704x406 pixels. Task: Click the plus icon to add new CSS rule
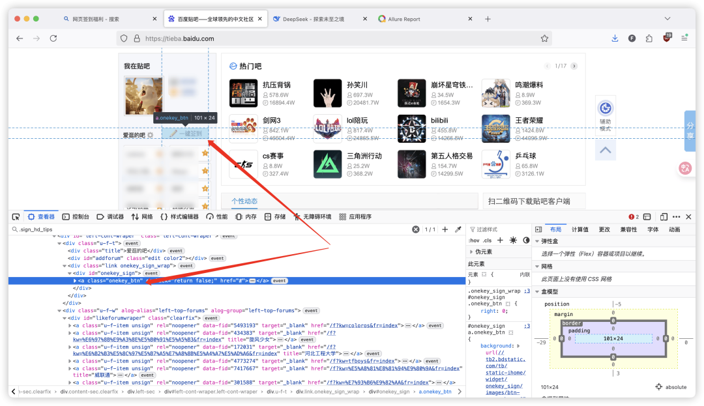pyautogui.click(x=500, y=240)
